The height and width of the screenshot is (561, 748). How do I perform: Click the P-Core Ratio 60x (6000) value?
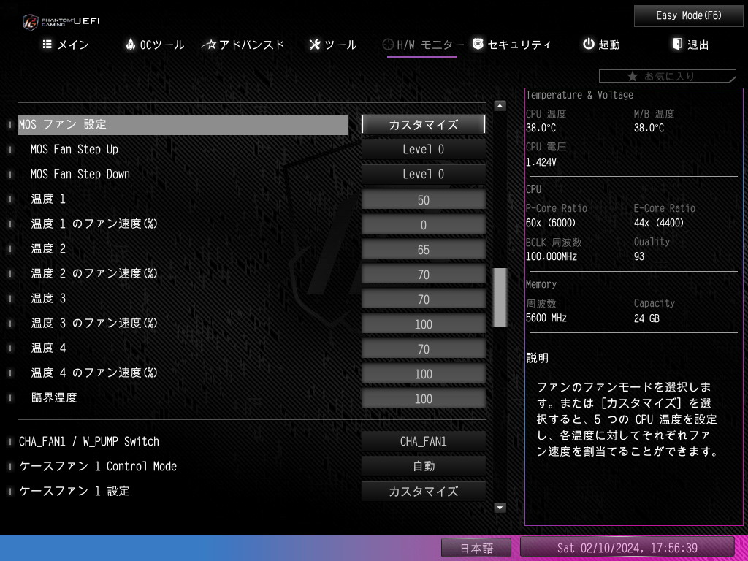click(x=551, y=223)
